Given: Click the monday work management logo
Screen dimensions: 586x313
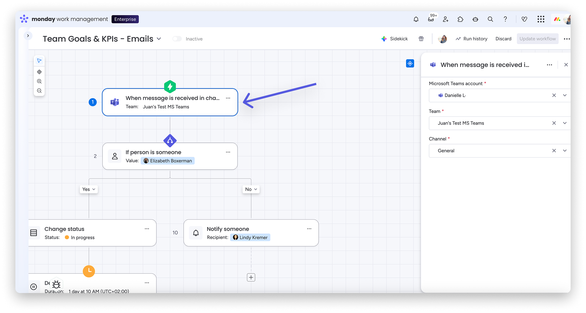Looking at the screenshot, I should (x=64, y=19).
